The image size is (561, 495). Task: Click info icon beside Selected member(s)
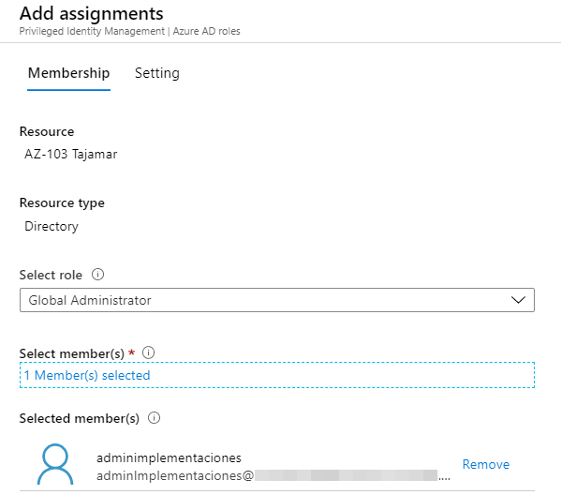point(155,417)
